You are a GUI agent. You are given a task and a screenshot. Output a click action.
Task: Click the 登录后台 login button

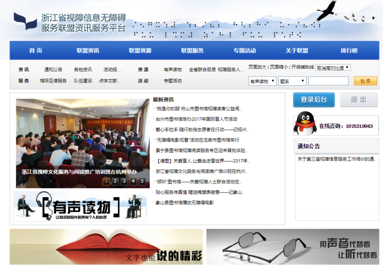point(313,100)
